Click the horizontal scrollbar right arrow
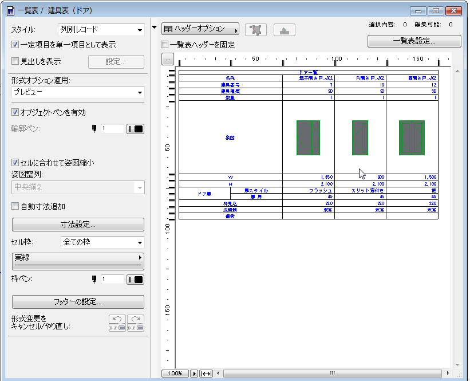 coord(448,374)
